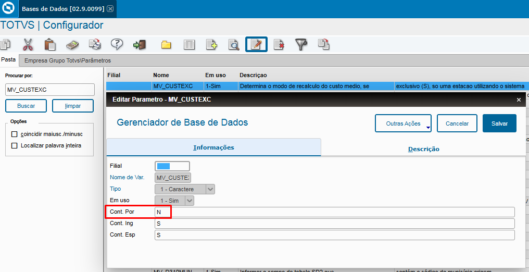Toggle coincidir maiusc./minusc checkbox
529x272 pixels.
(14, 134)
